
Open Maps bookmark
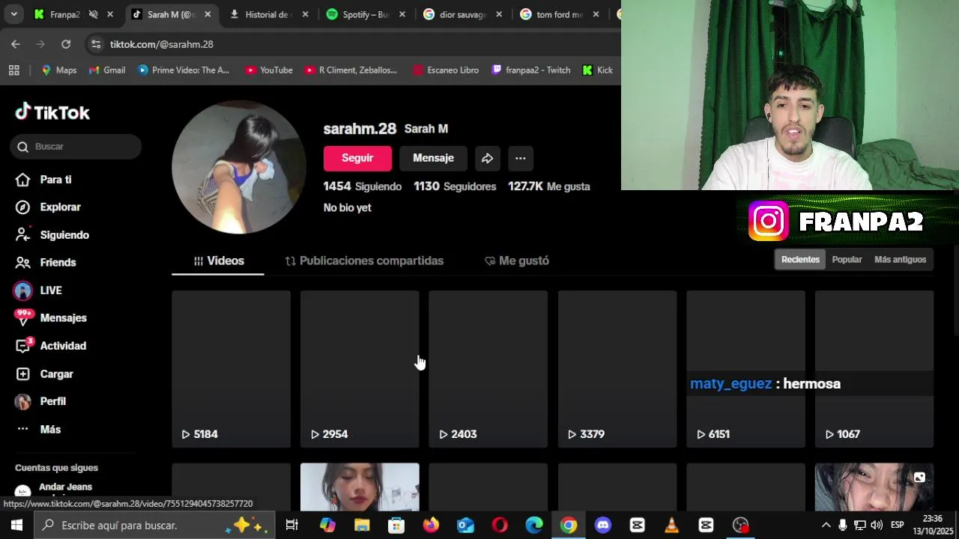click(x=58, y=70)
